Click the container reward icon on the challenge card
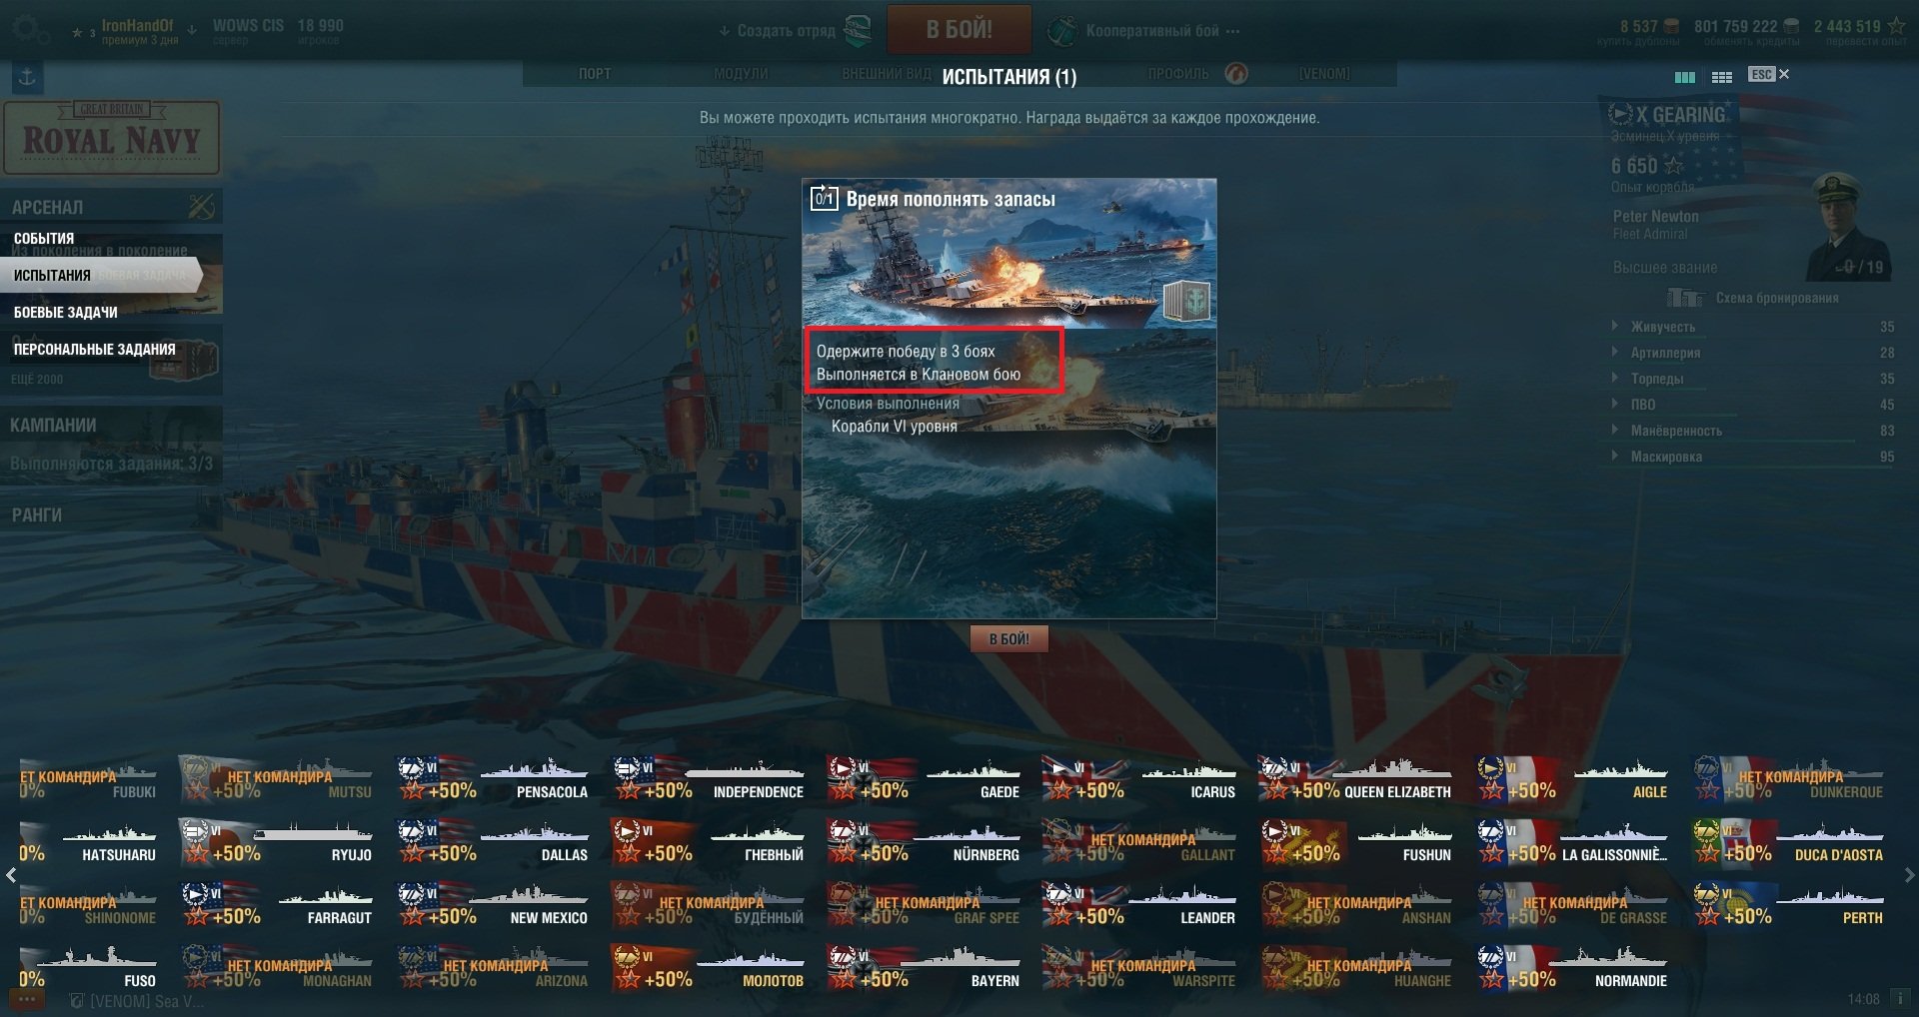Viewport: 1919px width, 1017px height. point(1186,300)
